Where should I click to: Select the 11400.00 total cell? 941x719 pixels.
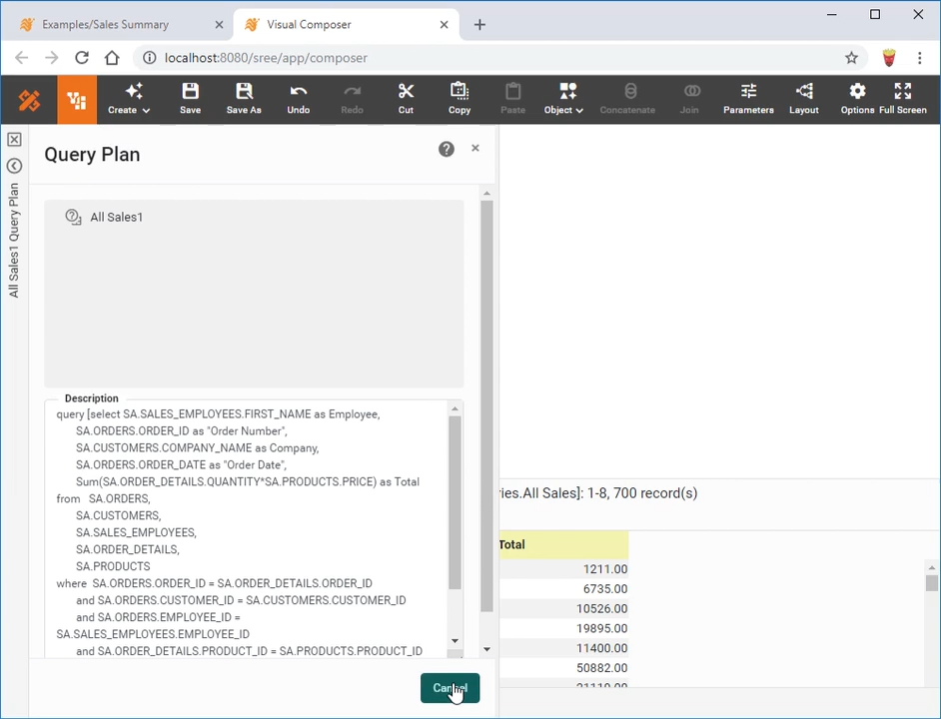pyautogui.click(x=564, y=648)
